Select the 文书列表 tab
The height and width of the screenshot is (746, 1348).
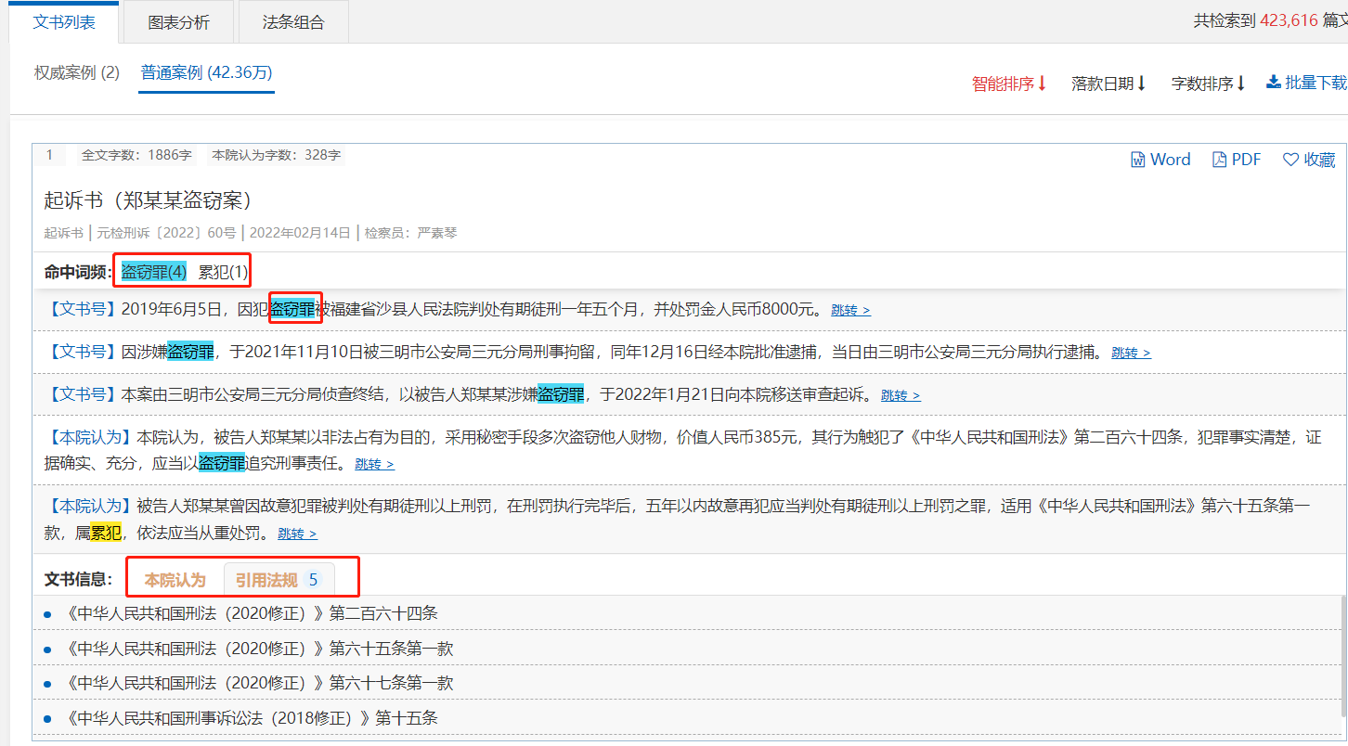tap(64, 22)
